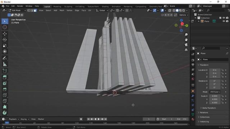Switch to solid viewport shading

177,10
